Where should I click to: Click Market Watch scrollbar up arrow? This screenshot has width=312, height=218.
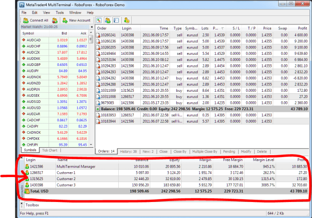coord(91,32)
